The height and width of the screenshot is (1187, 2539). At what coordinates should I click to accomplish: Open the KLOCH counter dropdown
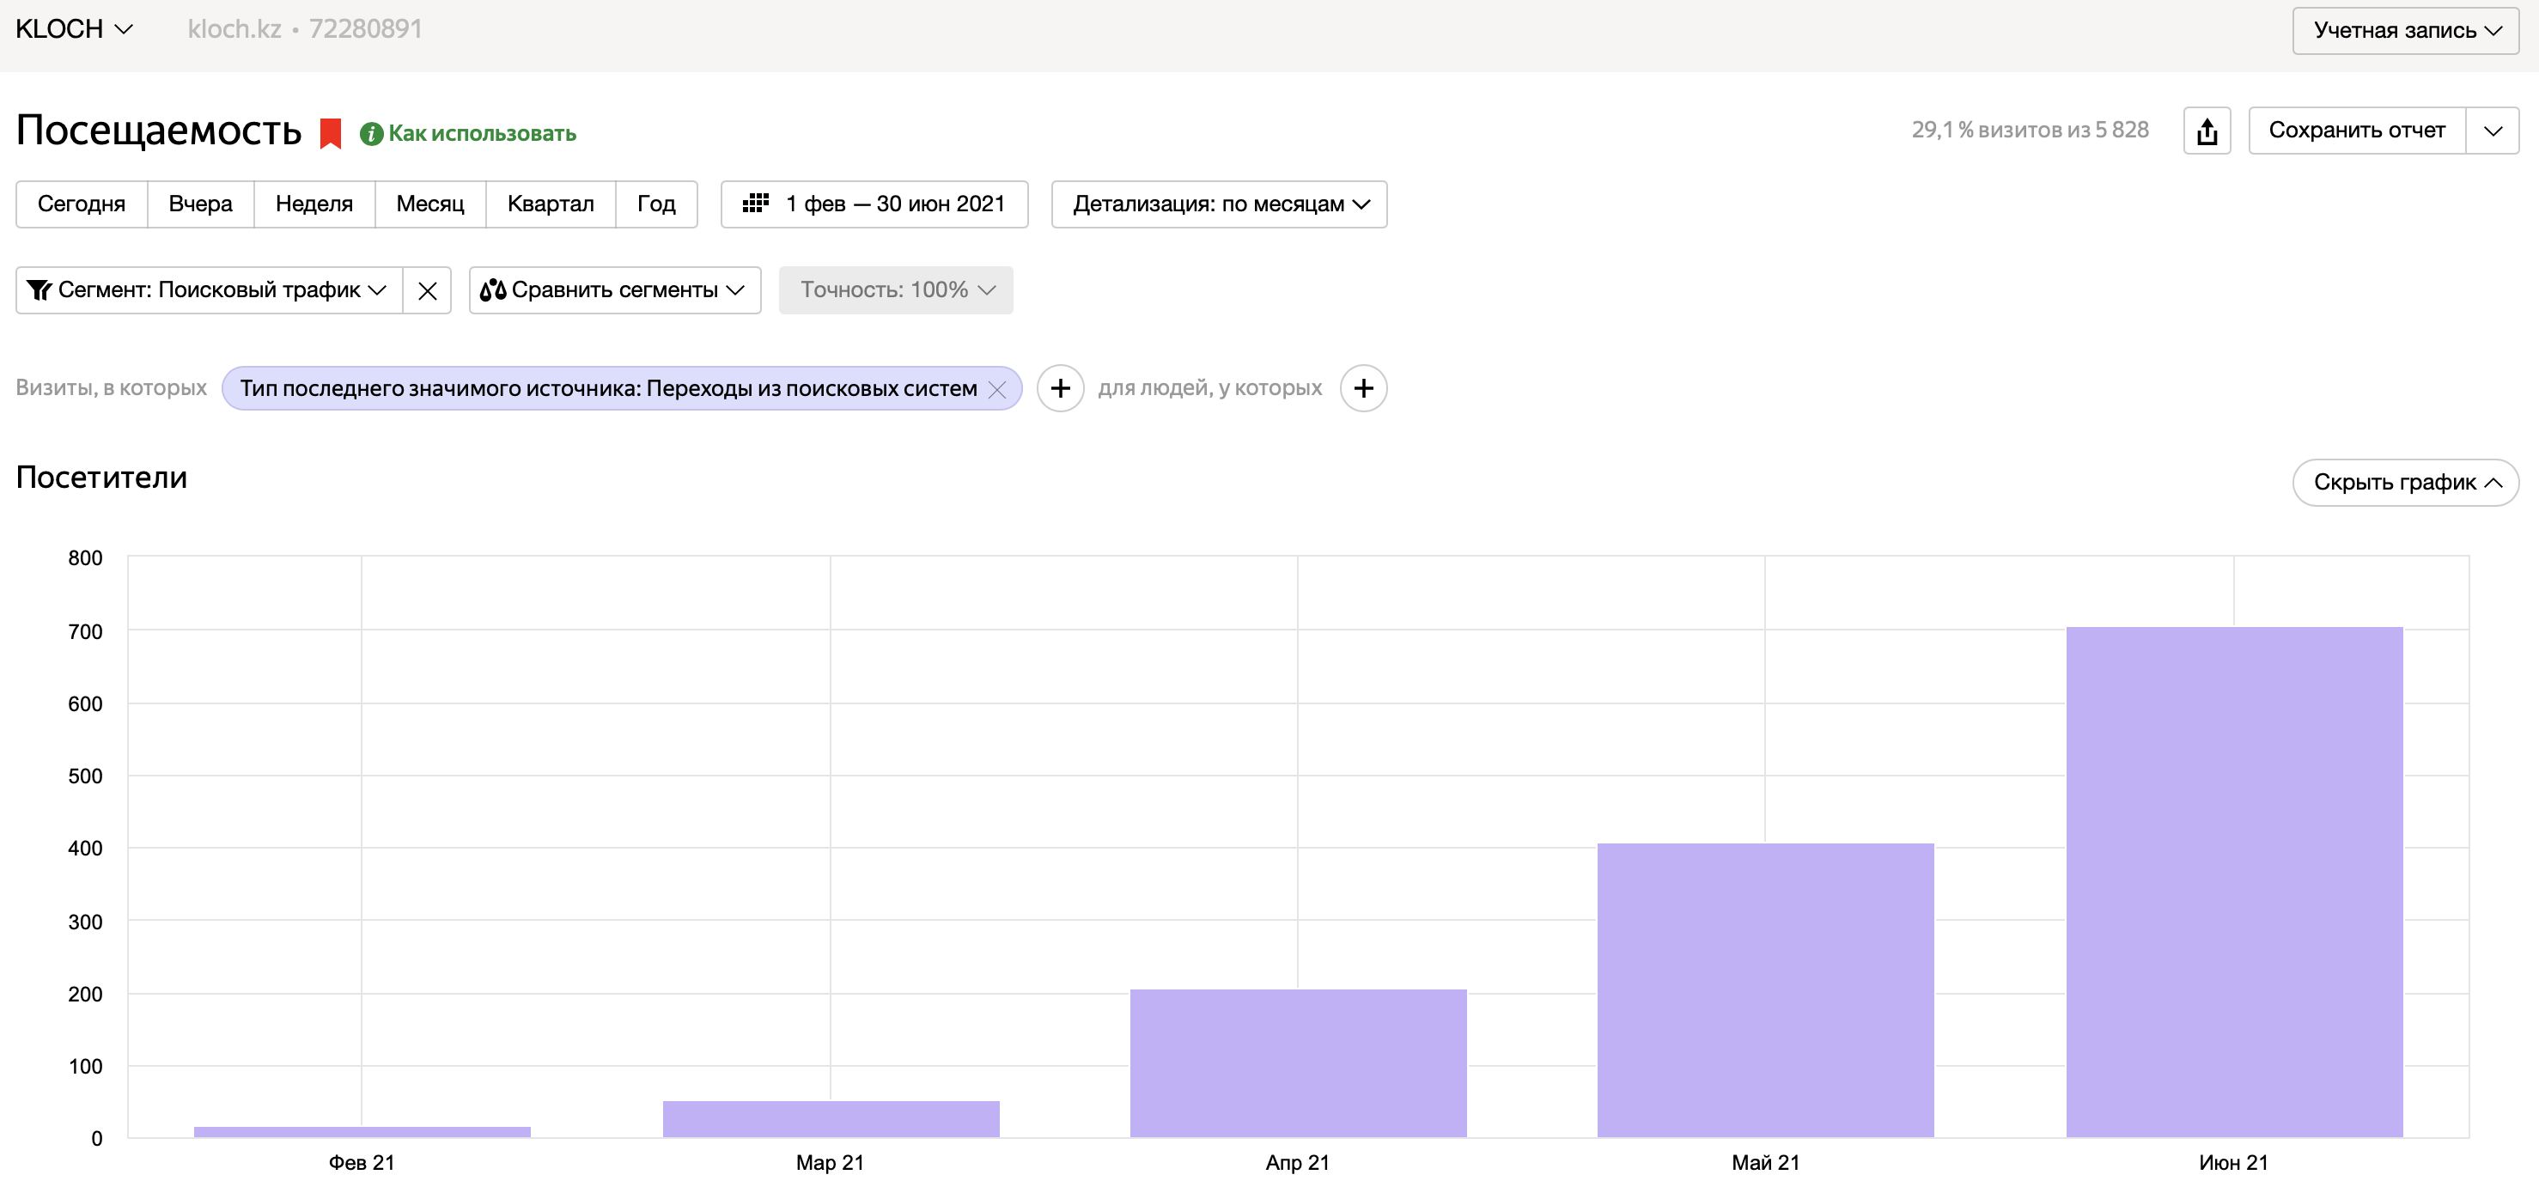[x=74, y=29]
